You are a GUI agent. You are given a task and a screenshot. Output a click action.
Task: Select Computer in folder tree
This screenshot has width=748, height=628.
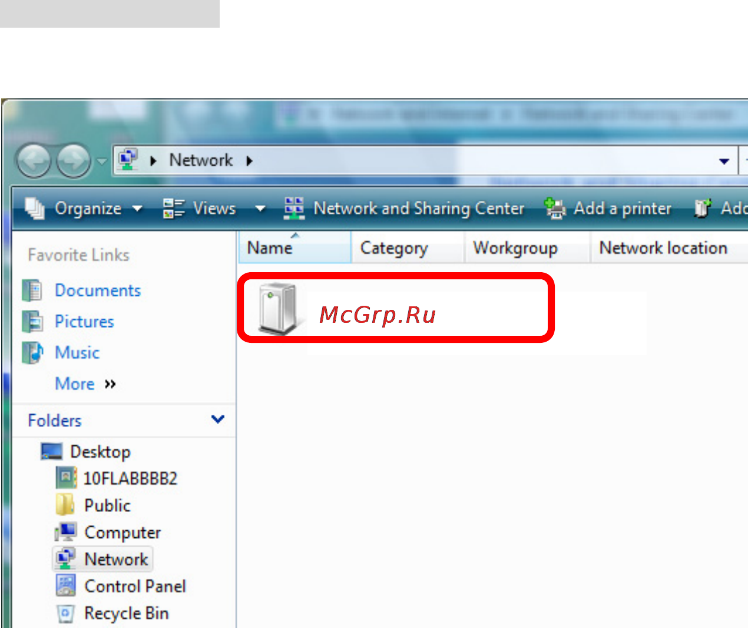[123, 532]
